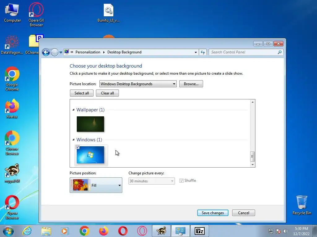Open the Windows Start menu
This screenshot has height=237, width=317.
point(8,231)
